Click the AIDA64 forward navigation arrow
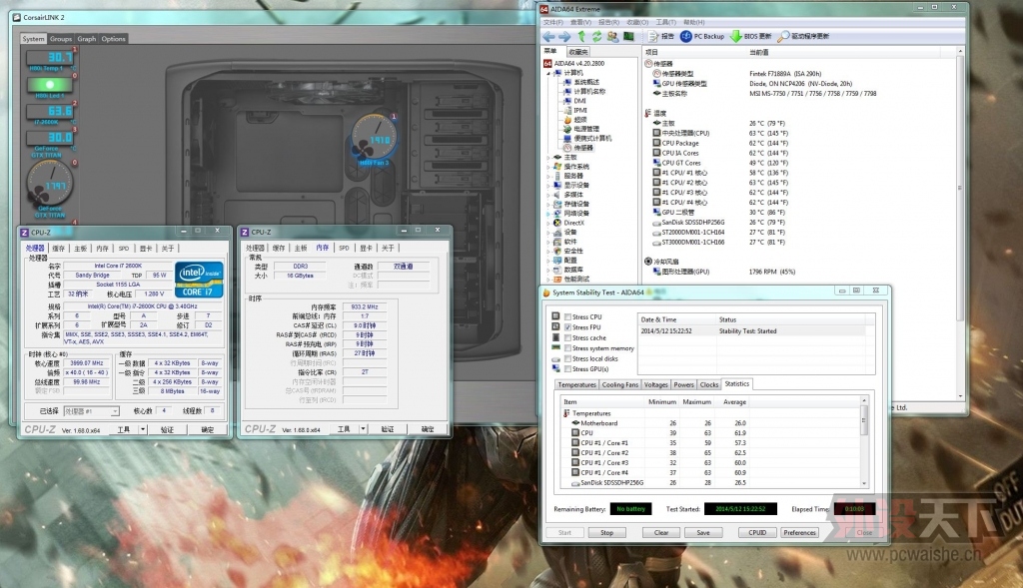The height and width of the screenshot is (588, 1023). (564, 37)
